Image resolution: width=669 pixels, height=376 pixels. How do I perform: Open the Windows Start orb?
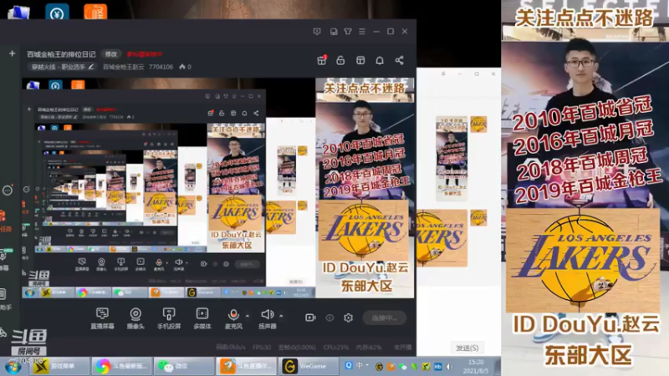click(x=13, y=367)
